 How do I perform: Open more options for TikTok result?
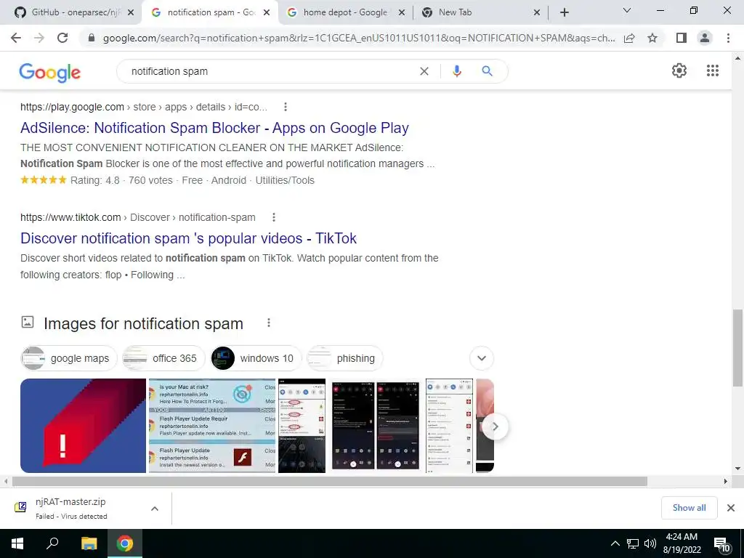pos(274,217)
